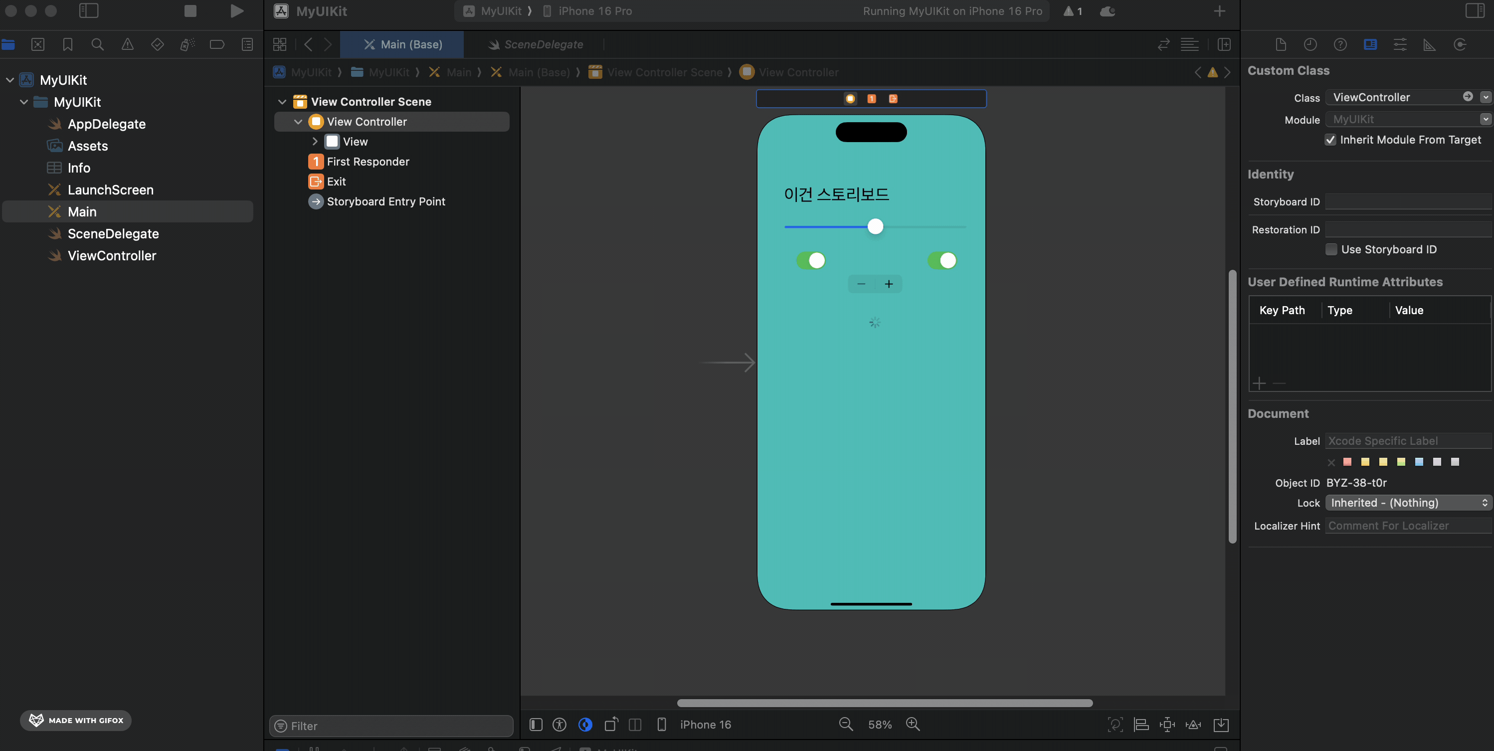
Task: Uncheck Inherit Module From Target
Action: pyautogui.click(x=1330, y=140)
